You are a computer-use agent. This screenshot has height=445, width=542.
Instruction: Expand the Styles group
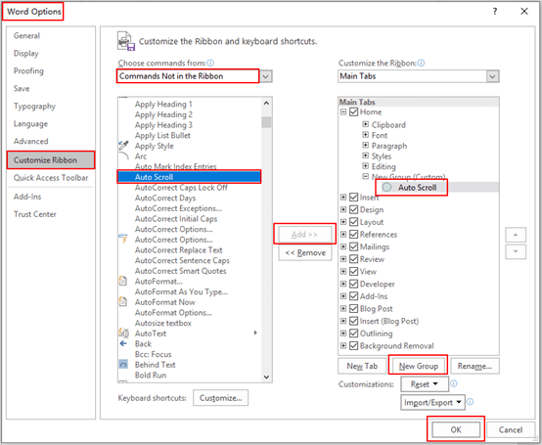[x=365, y=156]
